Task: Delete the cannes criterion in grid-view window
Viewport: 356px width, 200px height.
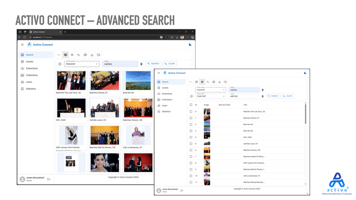Action: click(x=141, y=64)
